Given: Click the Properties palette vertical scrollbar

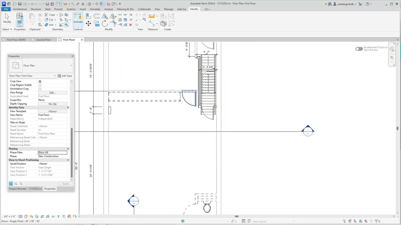Looking at the screenshot, I should pyautogui.click(x=72, y=153).
